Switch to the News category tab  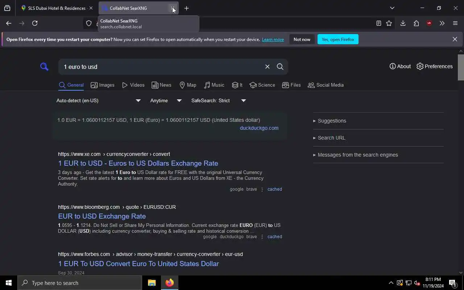(x=161, y=85)
